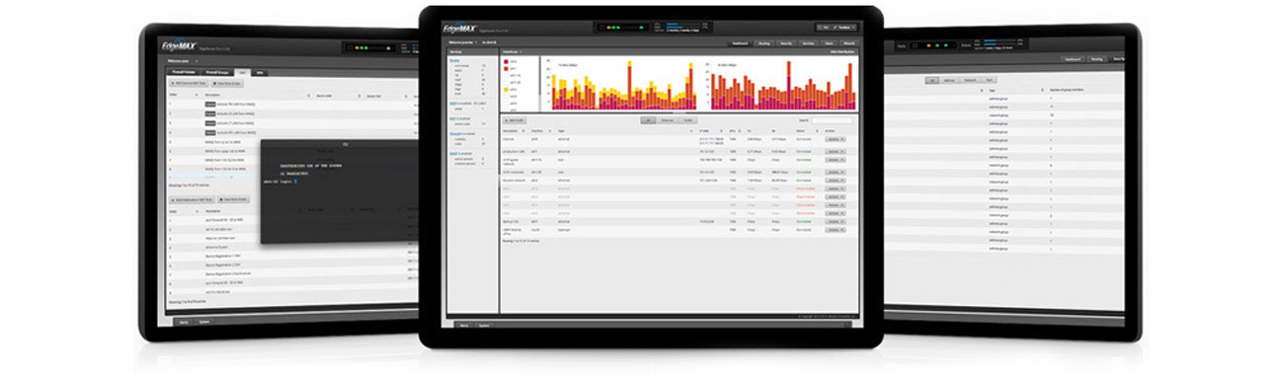1284x376 pixels.
Task: Open the Routing tab on center screen
Action: [764, 43]
